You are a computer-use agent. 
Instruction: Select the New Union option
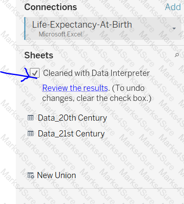pyautogui.click(x=57, y=175)
